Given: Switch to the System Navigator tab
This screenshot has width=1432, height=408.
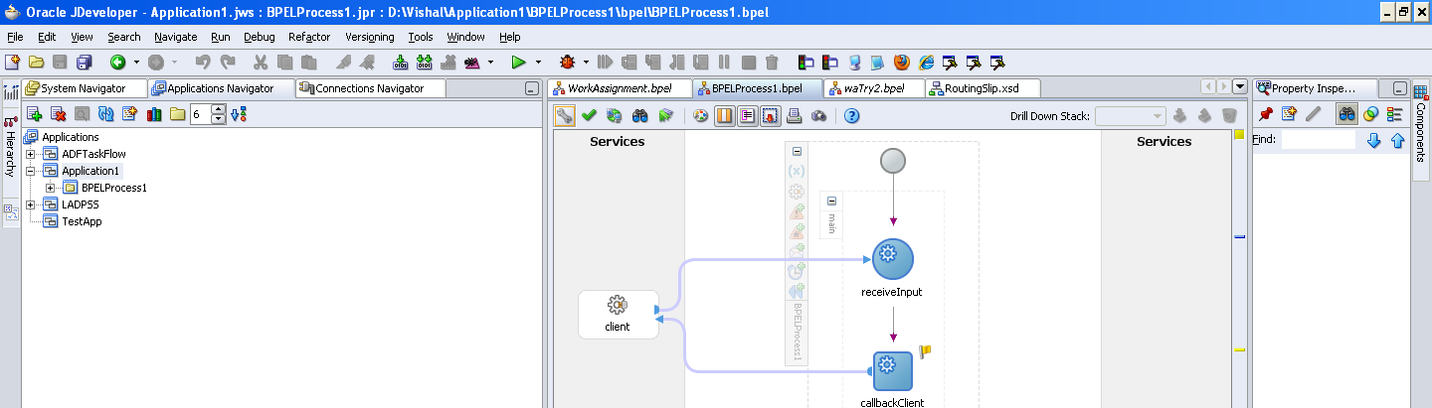Looking at the screenshot, I should (84, 88).
